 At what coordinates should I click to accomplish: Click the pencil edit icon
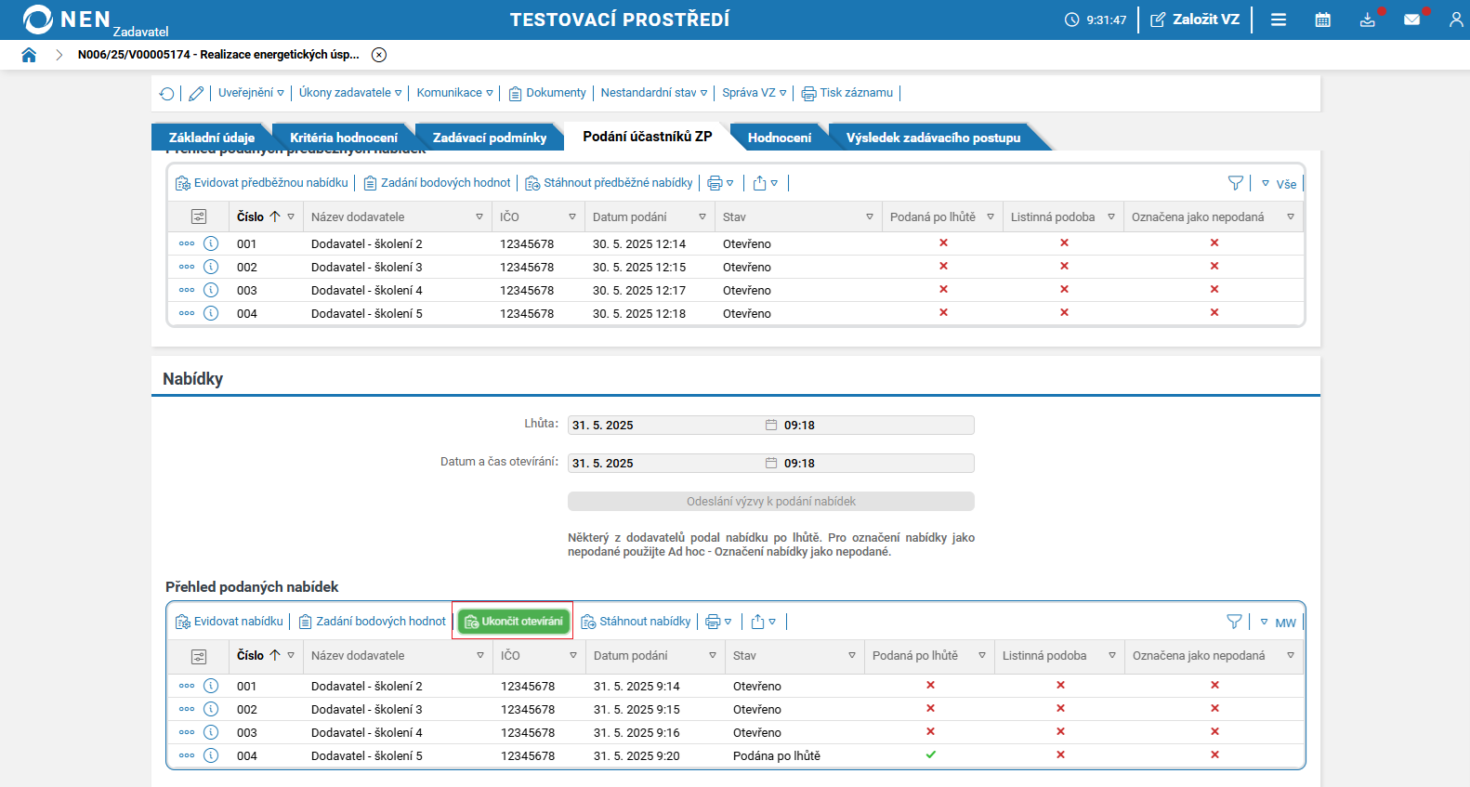[x=196, y=93]
